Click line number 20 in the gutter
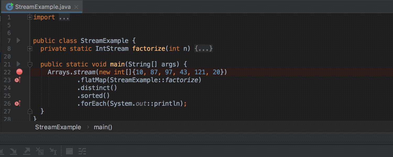Image resolution: width=393 pixels, height=157 pixels. tap(7, 57)
